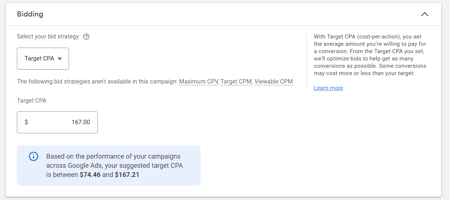Viewport: 450px width, 200px height.
Task: Collapse the Bidding section with the chevron
Action: [x=425, y=15]
